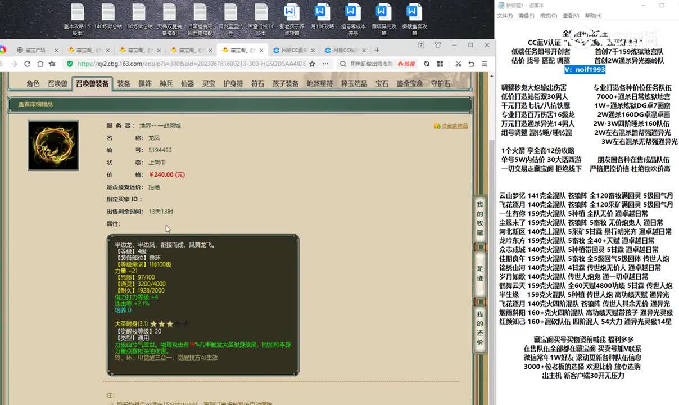The width and height of the screenshot is (679, 405).
Task: Select the 召唤兽 tab
Action: pos(57,83)
